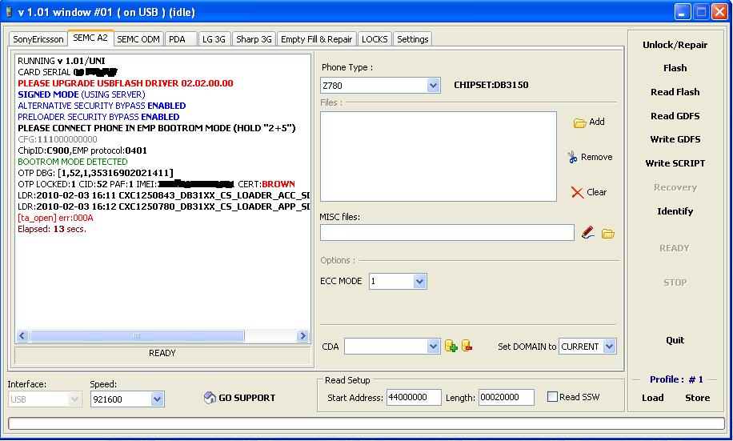Click the bottom progress bar
This screenshot has height=441, width=733.
click(x=366, y=423)
